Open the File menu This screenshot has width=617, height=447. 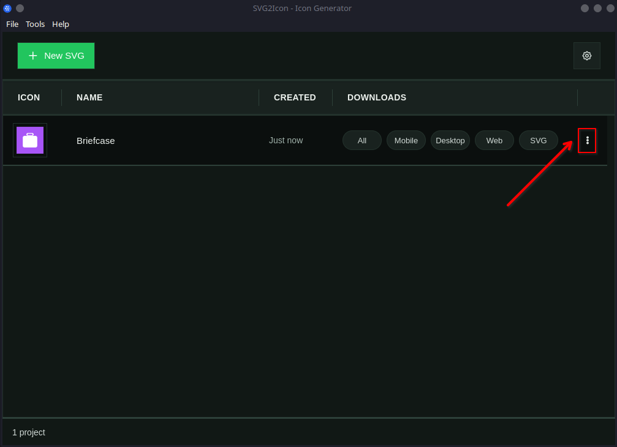pyautogui.click(x=12, y=24)
